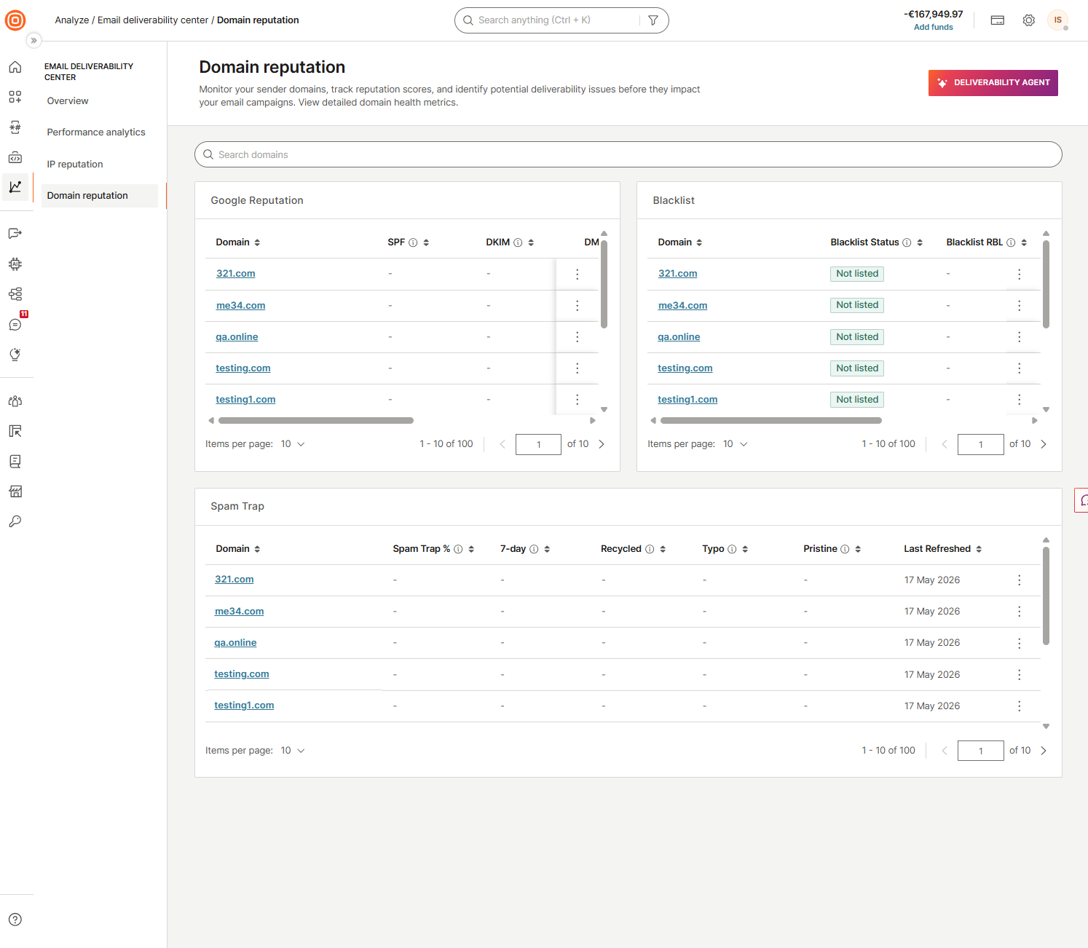Viewport: 1088px width, 948px height.
Task: Click the filter funnel in search bar
Action: 653,20
